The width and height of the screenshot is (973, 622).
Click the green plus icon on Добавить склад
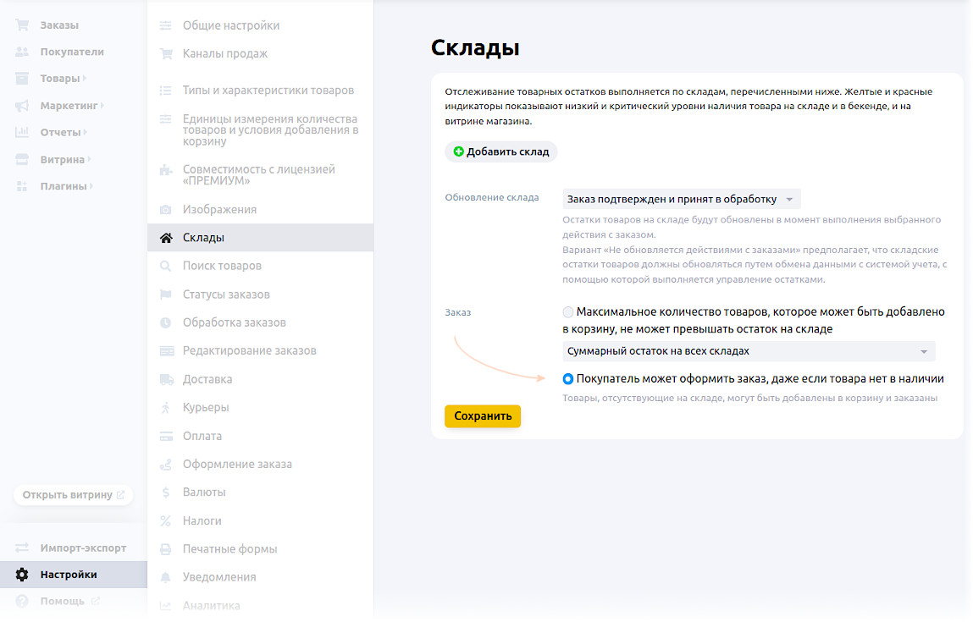(x=458, y=152)
